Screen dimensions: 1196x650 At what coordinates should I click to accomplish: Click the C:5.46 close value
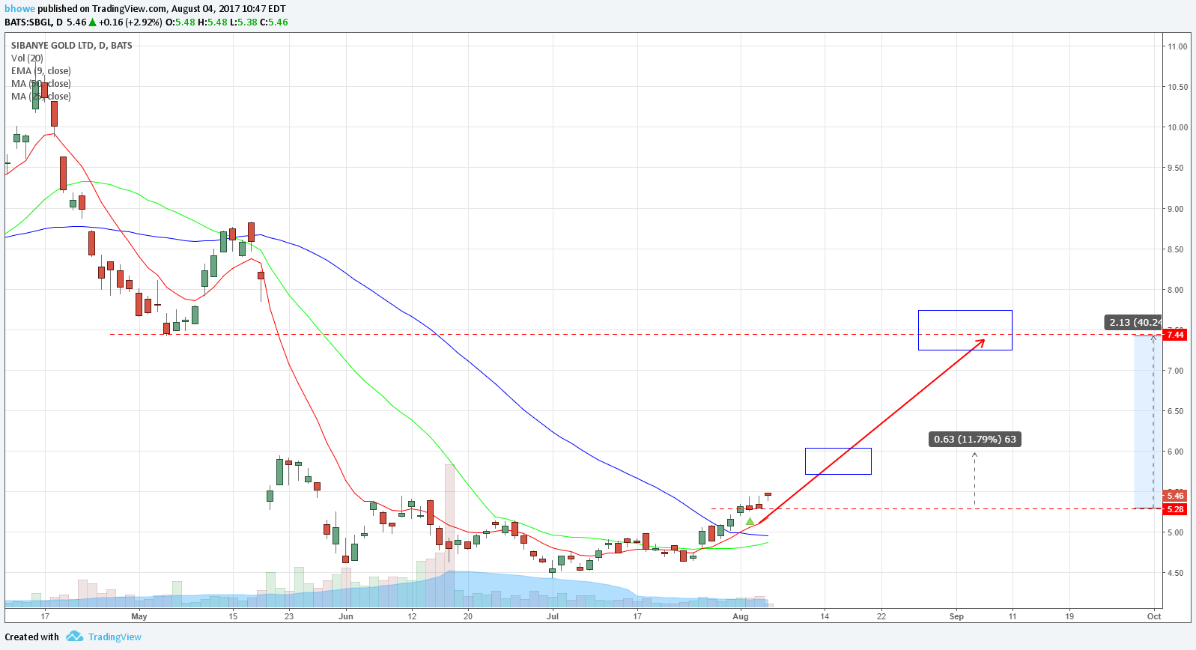273,22
